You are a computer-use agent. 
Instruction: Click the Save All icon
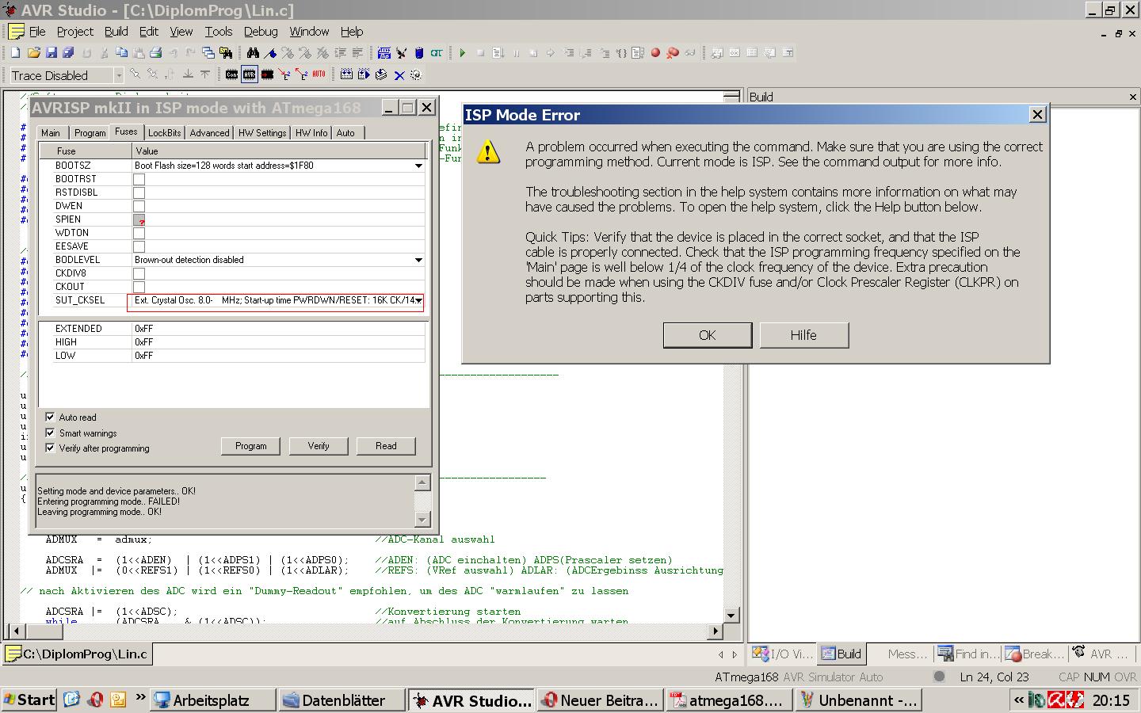[68, 53]
